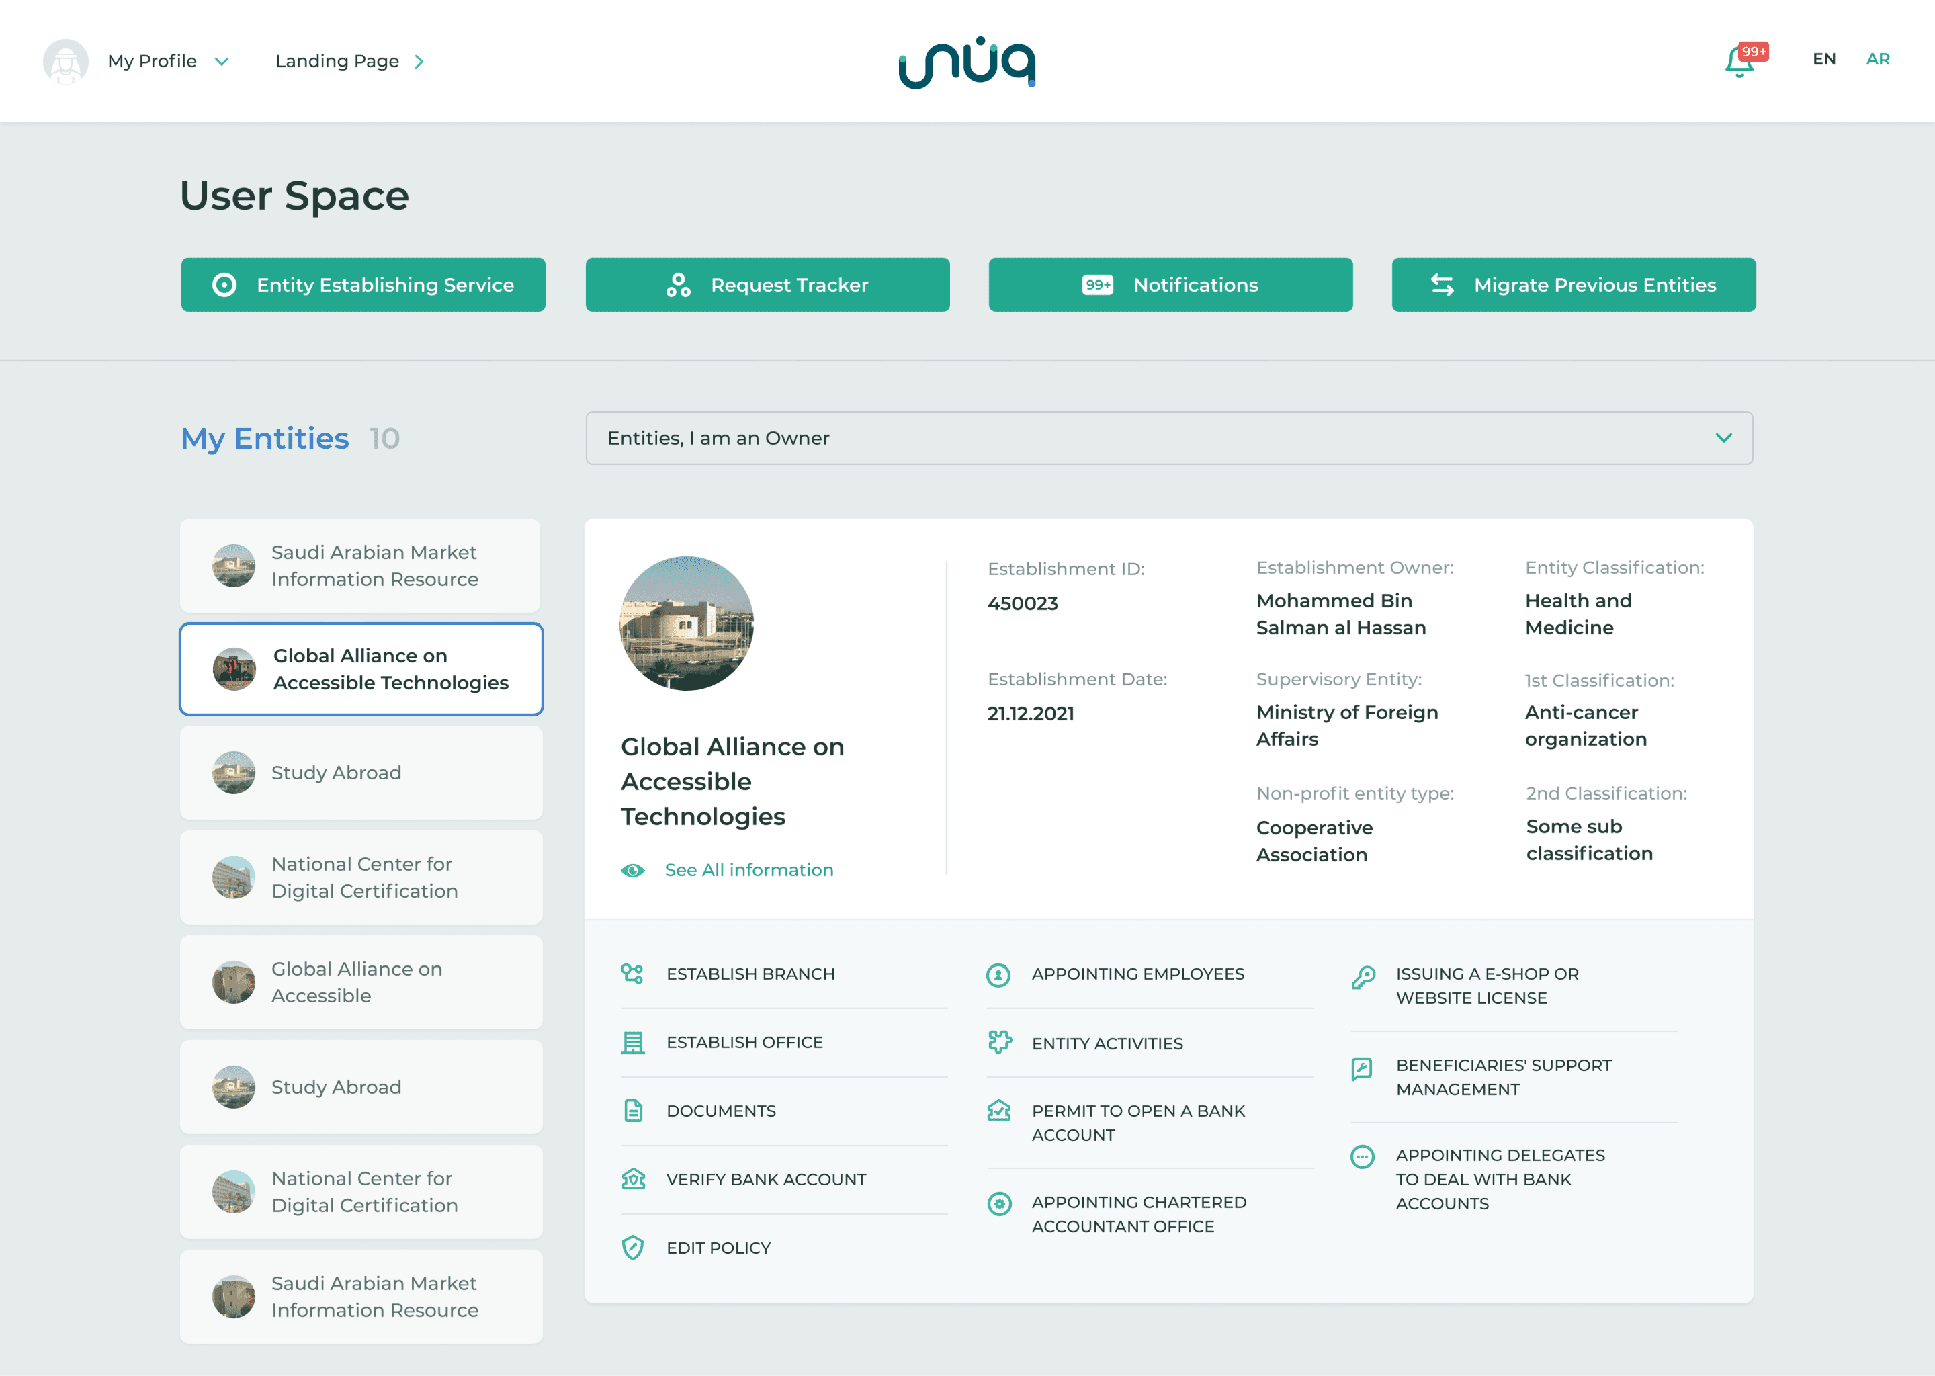Click the unuq logo in the header
This screenshot has width=1935, height=1376.
point(967,62)
